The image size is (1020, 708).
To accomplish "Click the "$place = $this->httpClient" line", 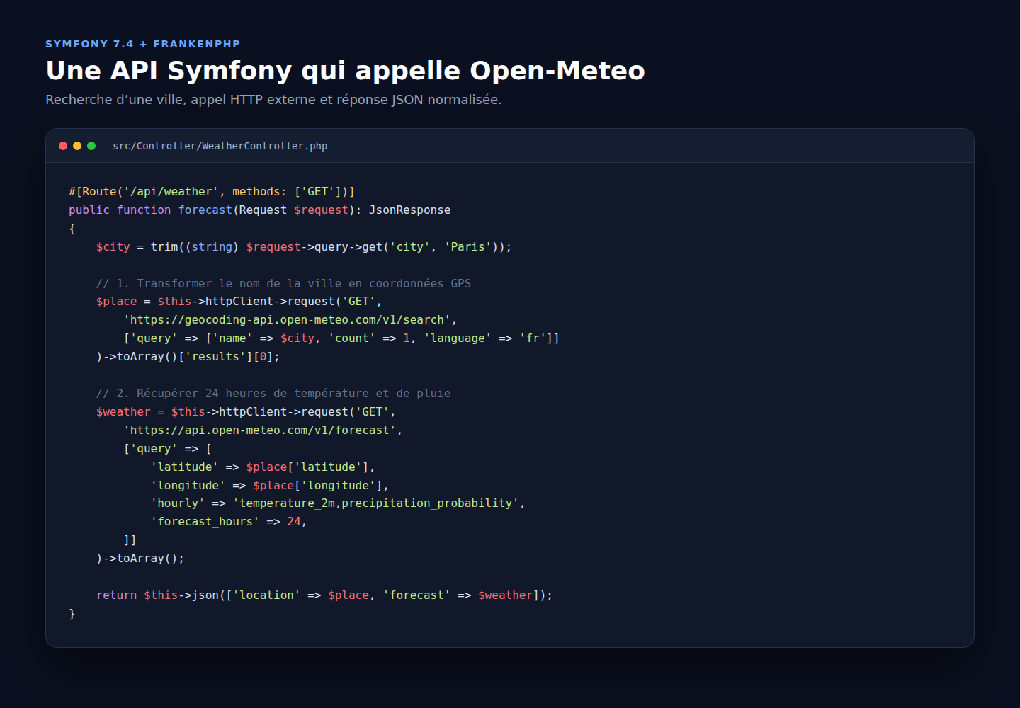I will [x=239, y=302].
